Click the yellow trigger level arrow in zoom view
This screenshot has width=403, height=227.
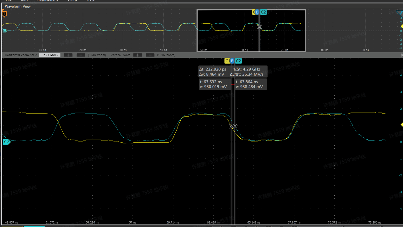coord(401,125)
